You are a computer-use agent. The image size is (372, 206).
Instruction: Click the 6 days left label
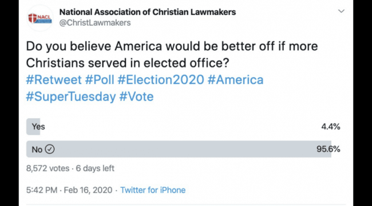click(95, 168)
